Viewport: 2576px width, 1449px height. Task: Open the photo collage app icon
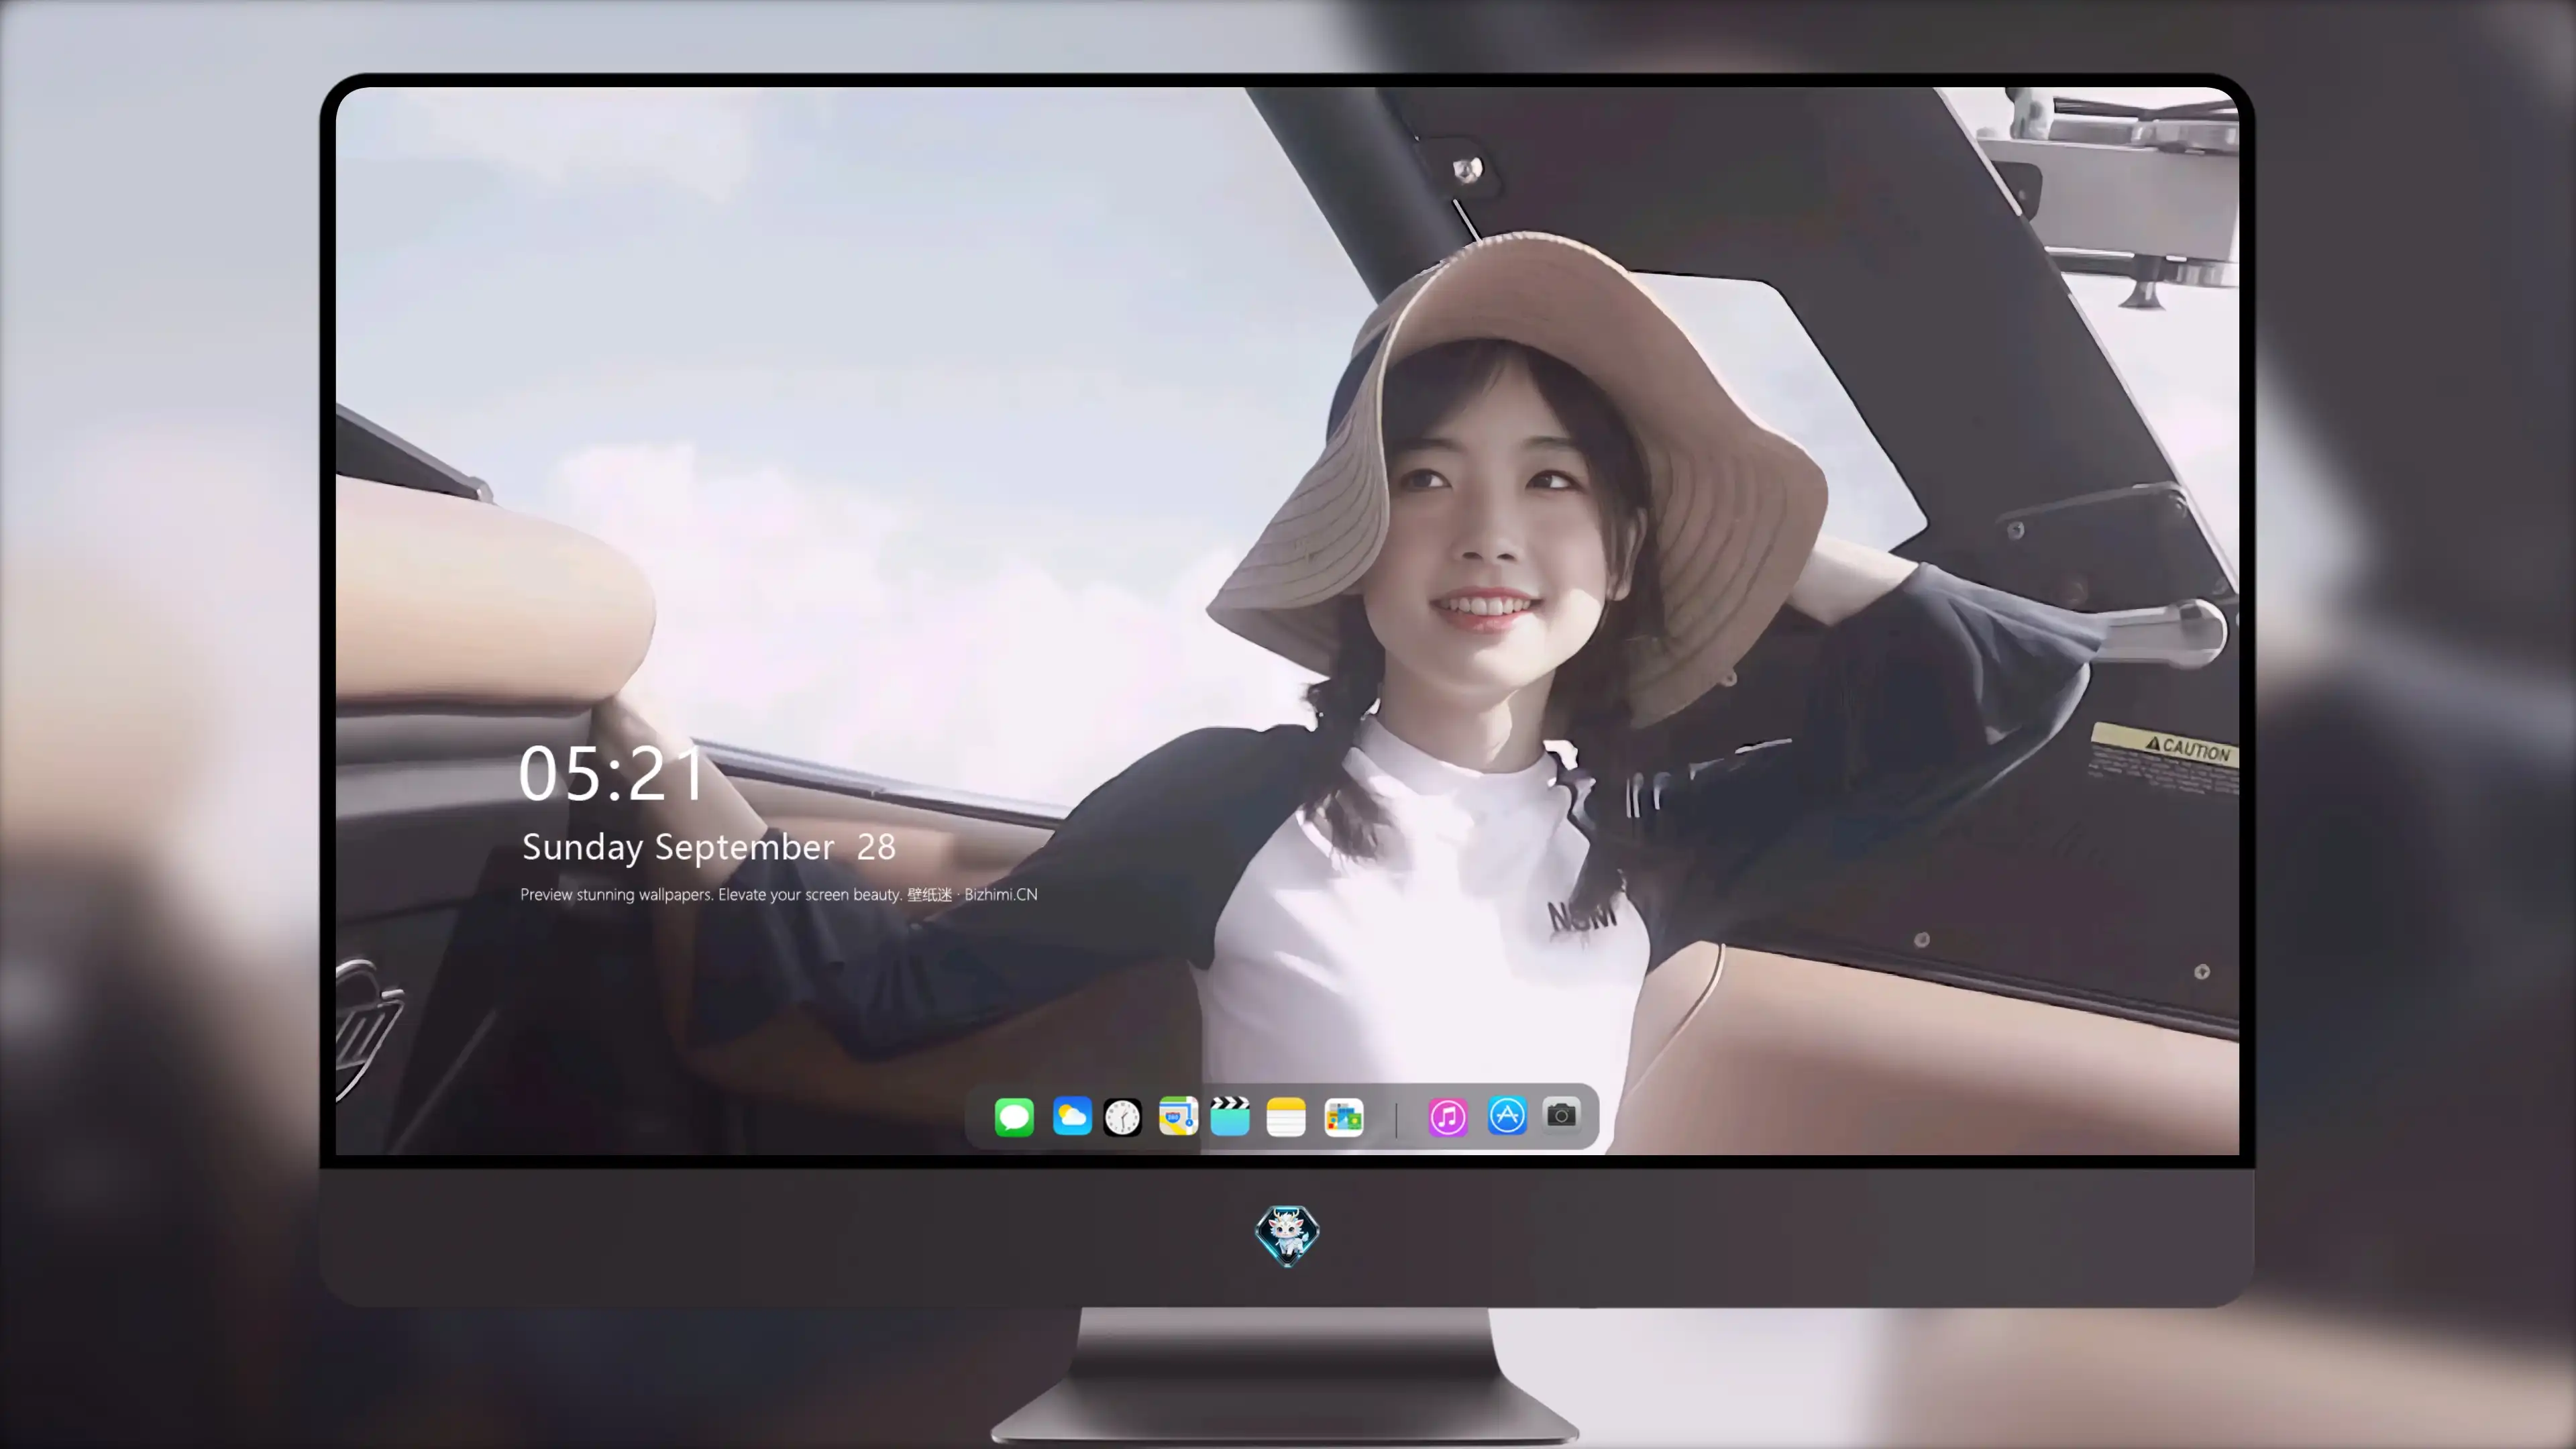point(1344,1117)
